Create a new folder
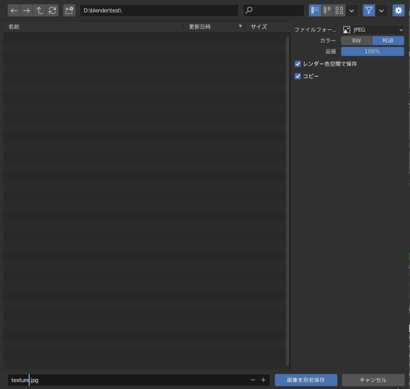This screenshot has width=410, height=389. click(x=69, y=10)
